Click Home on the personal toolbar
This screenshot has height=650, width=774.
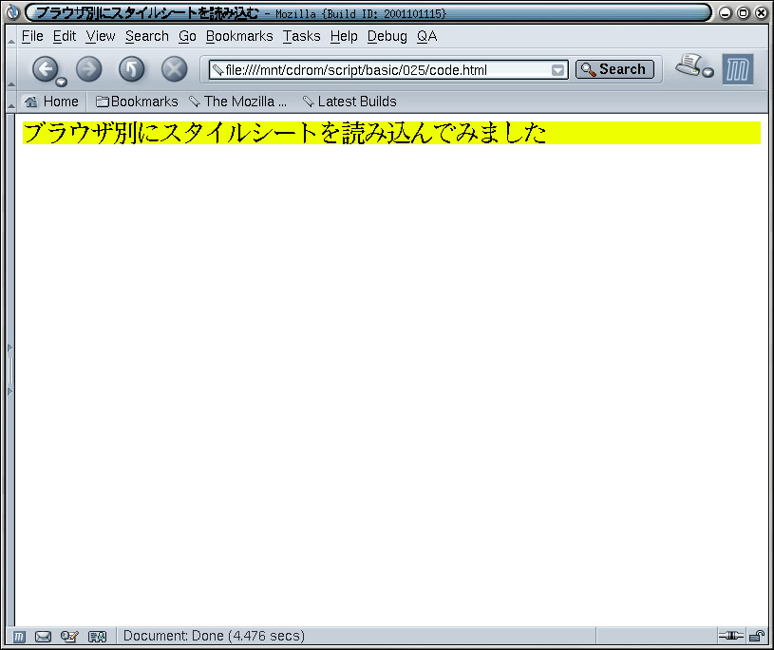tap(52, 102)
